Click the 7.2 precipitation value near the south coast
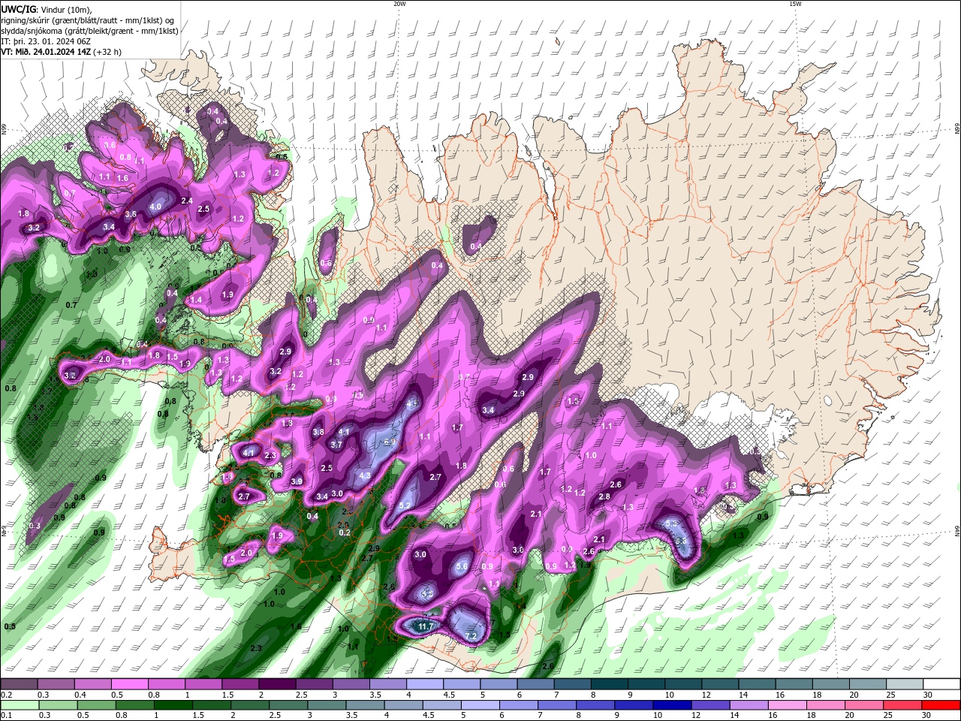The height and width of the screenshot is (721, 961). 471,636
